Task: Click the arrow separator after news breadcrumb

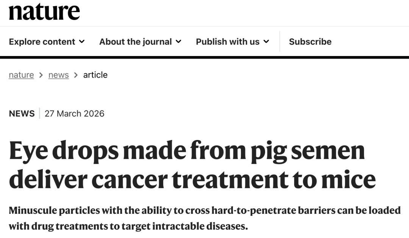Action: [x=76, y=75]
